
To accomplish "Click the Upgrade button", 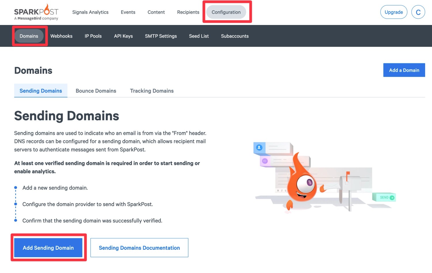I will [x=394, y=12].
